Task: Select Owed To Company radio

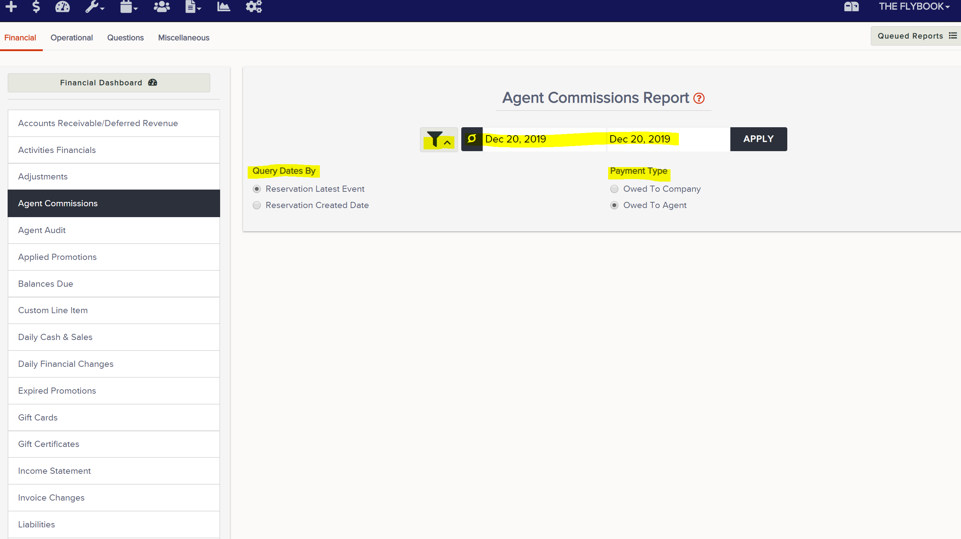Action: [614, 189]
